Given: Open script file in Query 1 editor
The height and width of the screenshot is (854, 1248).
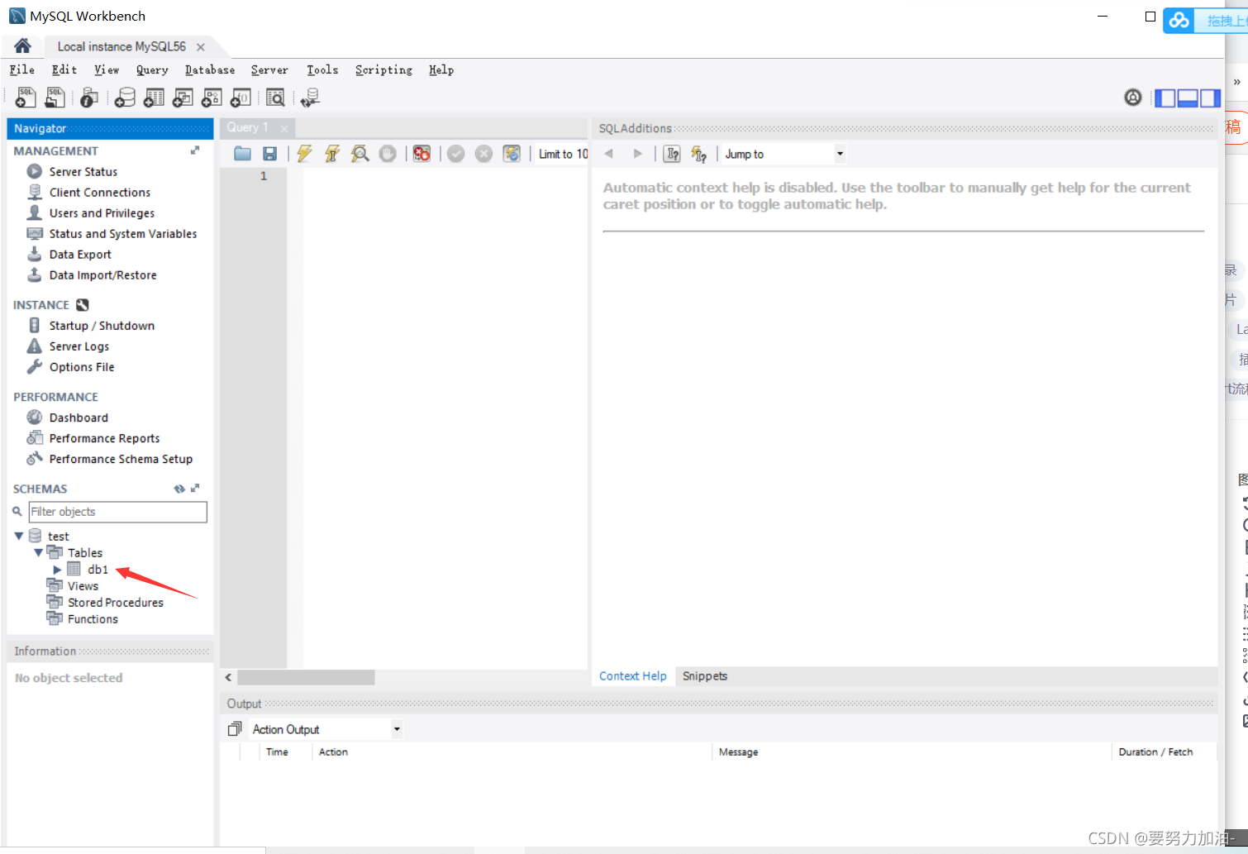Looking at the screenshot, I should point(242,154).
